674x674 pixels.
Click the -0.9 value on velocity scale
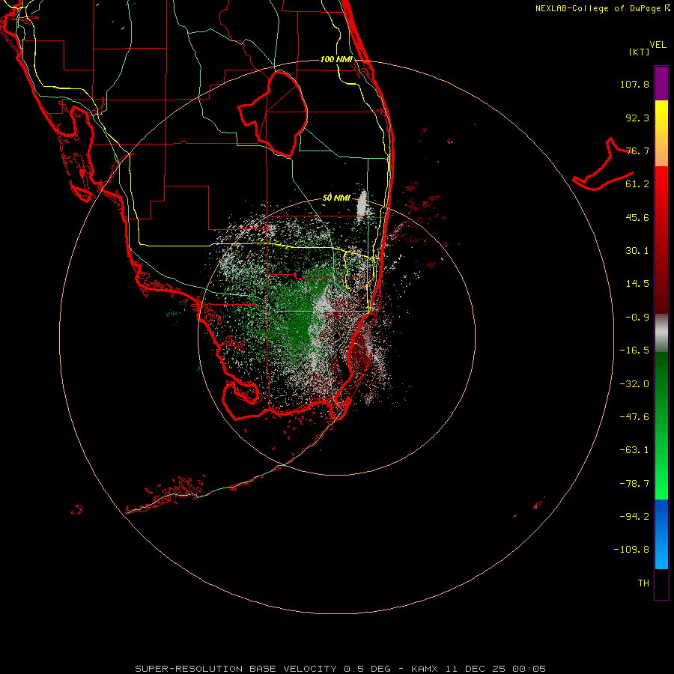[x=637, y=318]
